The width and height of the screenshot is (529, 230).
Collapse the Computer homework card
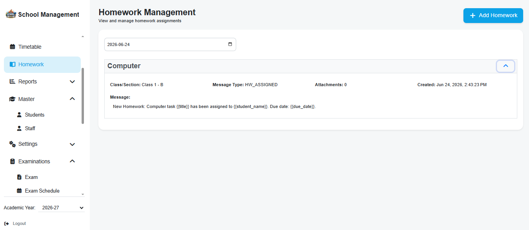pyautogui.click(x=506, y=66)
